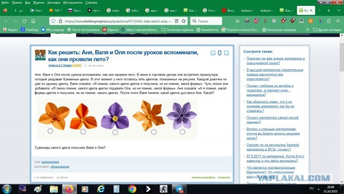The width and height of the screenshot is (344, 194).
Task: Open 'ЕГЭ-2017 по математике' related link
Action: tap(275, 159)
